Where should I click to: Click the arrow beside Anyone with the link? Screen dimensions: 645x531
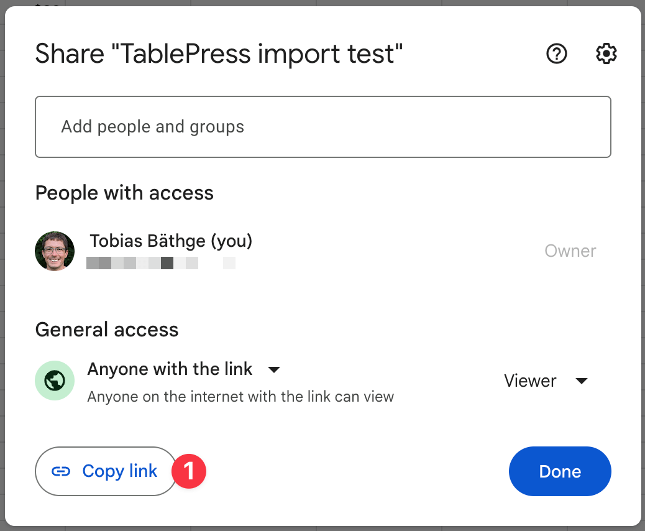tap(274, 369)
